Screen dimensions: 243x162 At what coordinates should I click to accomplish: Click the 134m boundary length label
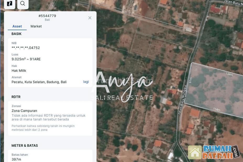tap(229, 74)
